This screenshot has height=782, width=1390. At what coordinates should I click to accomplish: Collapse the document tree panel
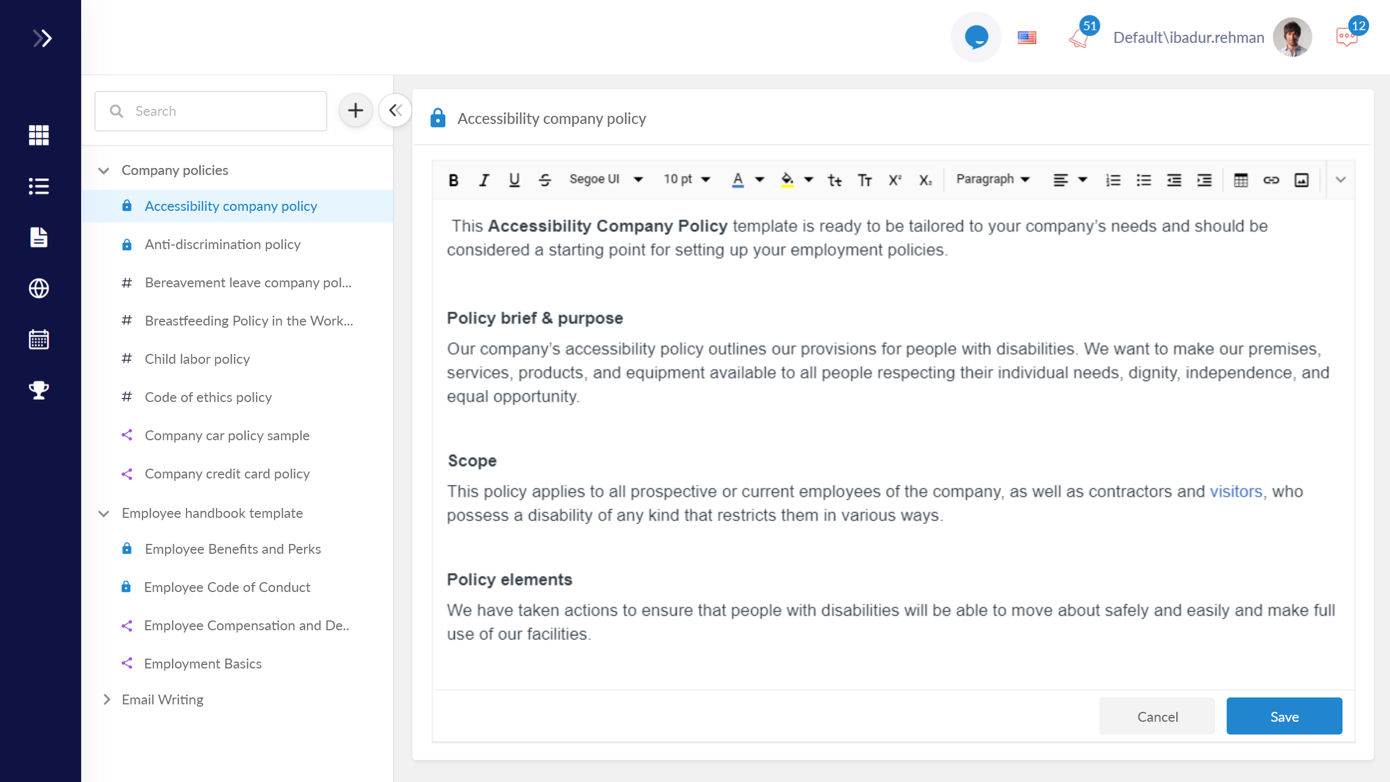(x=396, y=110)
